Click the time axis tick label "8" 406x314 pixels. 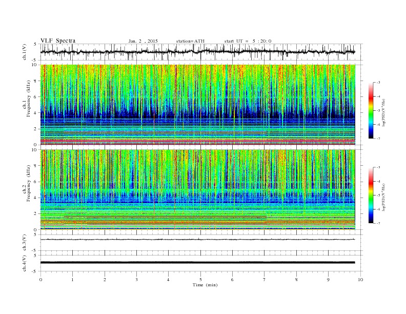pyautogui.click(x=296, y=280)
